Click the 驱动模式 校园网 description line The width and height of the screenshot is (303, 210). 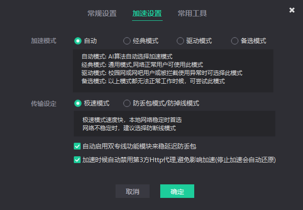click(162, 73)
